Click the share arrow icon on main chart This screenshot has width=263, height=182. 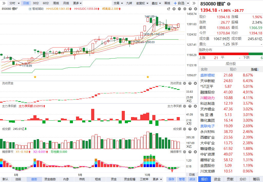pyautogui.click(x=169, y=9)
